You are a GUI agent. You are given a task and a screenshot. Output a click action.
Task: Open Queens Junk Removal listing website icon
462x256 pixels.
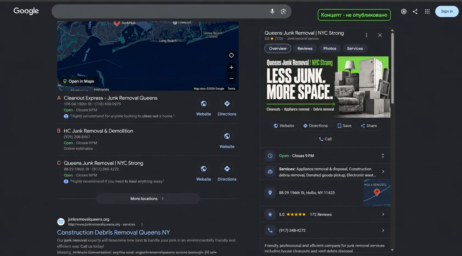[x=204, y=169]
